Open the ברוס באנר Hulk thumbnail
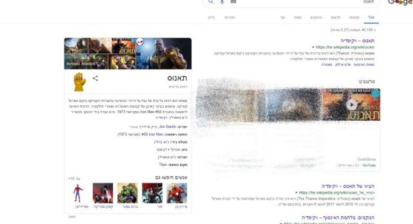The height and width of the screenshot is (224, 413). (127, 193)
